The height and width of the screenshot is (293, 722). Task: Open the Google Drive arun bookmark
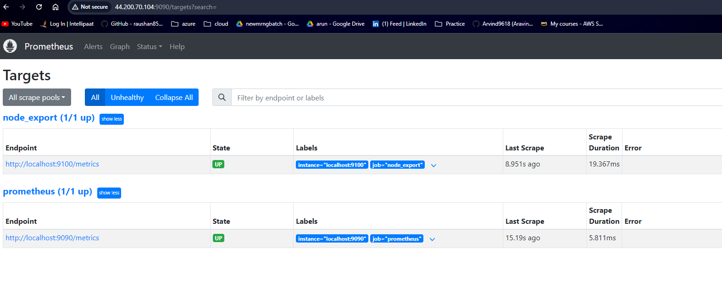(x=336, y=24)
